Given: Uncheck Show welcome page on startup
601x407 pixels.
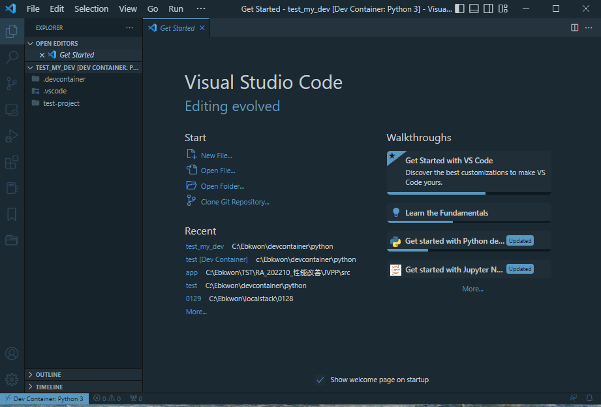Looking at the screenshot, I should (320, 380).
